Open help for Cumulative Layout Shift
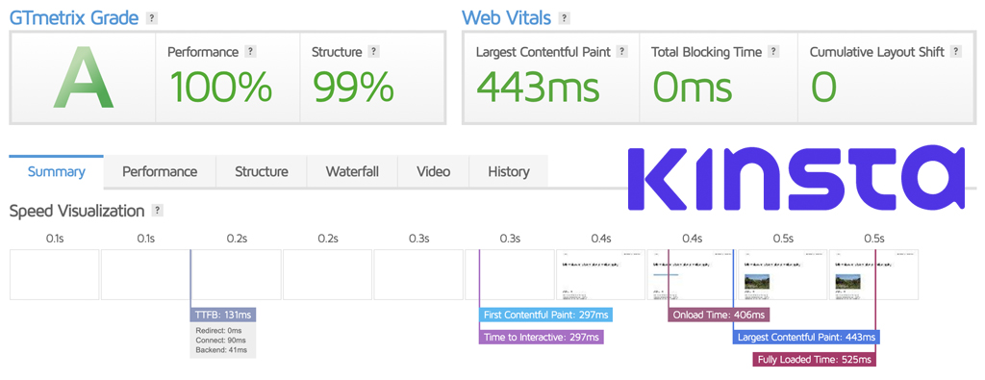 click(955, 52)
